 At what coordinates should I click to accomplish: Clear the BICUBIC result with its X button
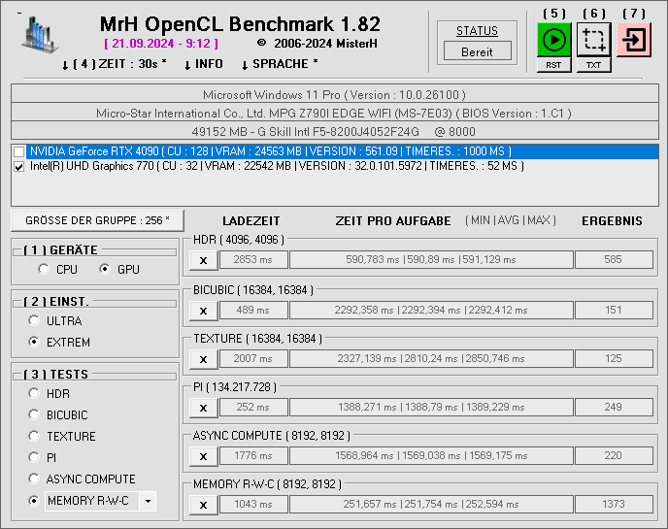pos(204,310)
